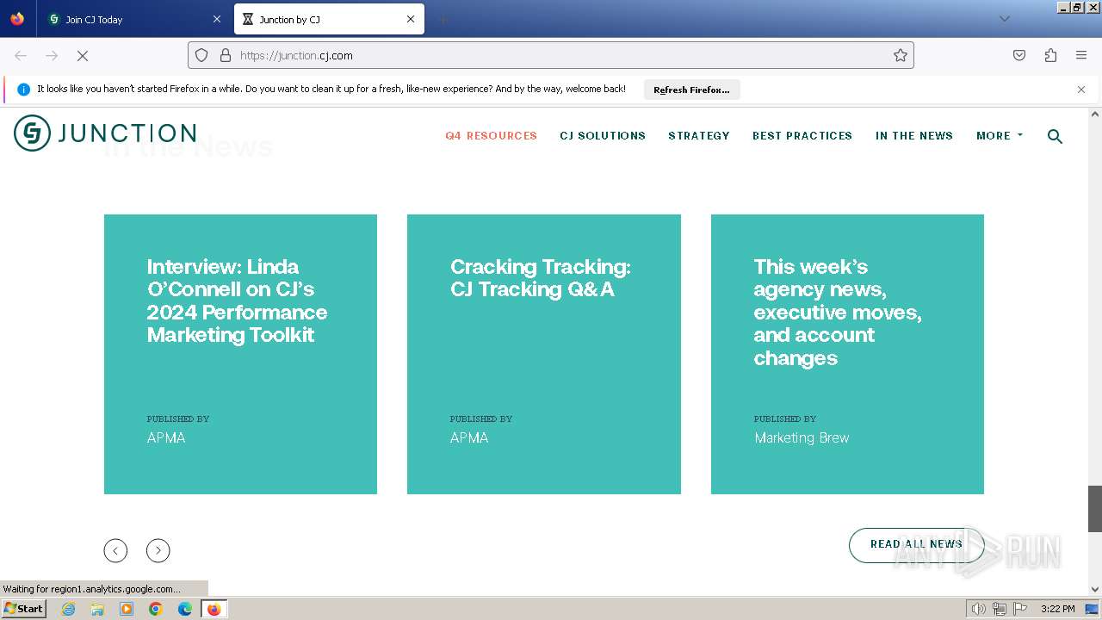Click the page vertical scrollbar thumb
This screenshot has height=620, width=1102.
(x=1095, y=509)
